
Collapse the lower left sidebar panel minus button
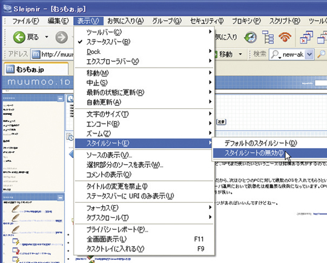61,197
